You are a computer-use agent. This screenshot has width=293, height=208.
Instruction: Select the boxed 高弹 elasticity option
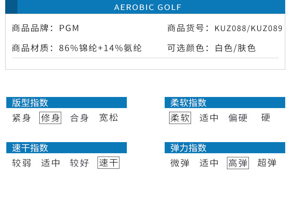(x=238, y=163)
